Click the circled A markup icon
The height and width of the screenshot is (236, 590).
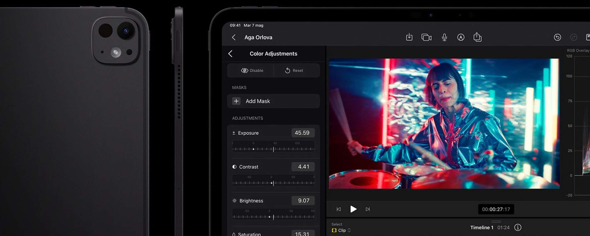[461, 37]
